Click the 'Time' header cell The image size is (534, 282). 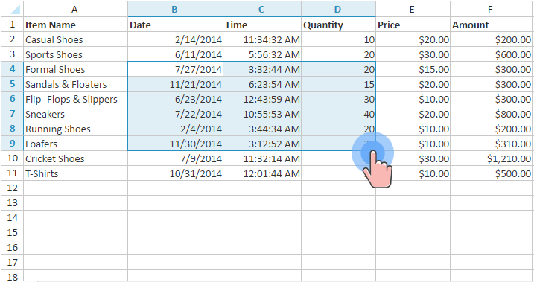click(x=262, y=25)
